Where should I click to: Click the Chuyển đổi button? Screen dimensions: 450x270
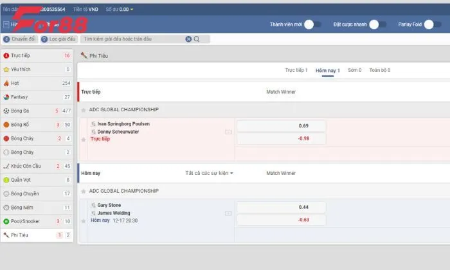[19, 39]
